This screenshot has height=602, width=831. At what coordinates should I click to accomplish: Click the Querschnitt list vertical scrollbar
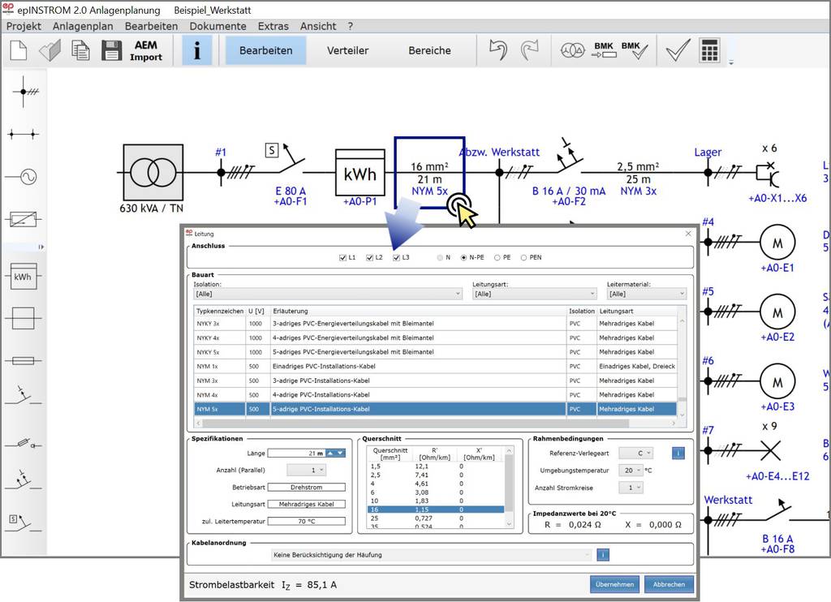[510, 488]
